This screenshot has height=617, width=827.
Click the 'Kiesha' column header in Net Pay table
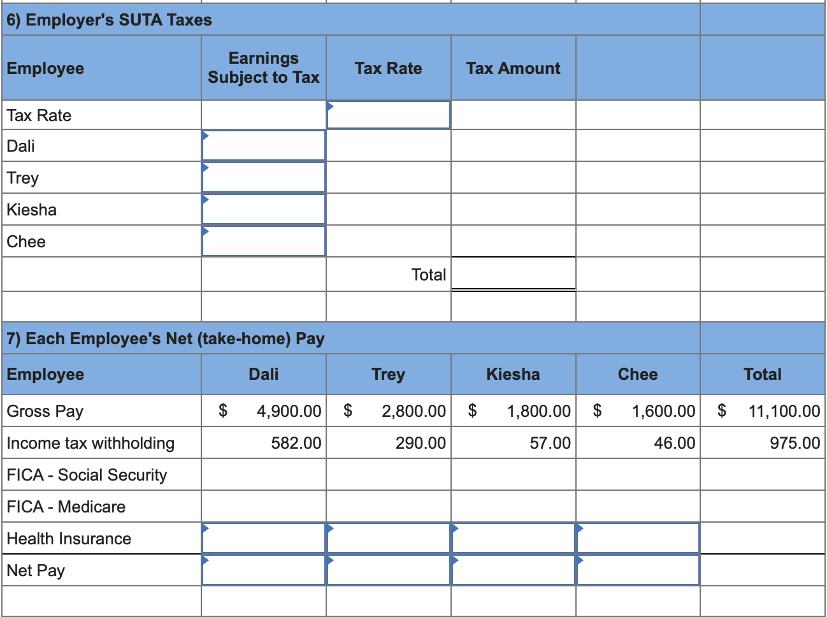coord(514,374)
